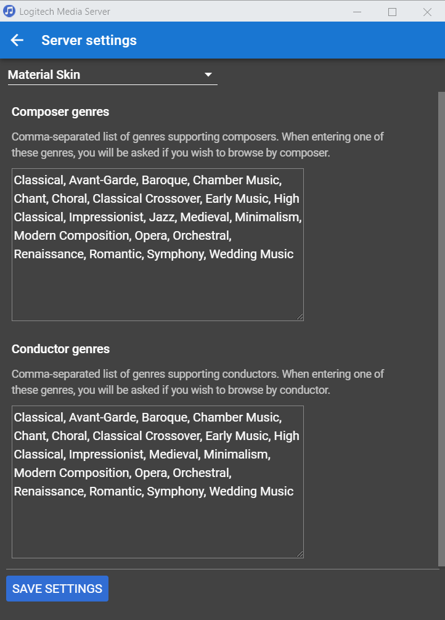Click the Composer genres textarea resize handle

[300, 317]
